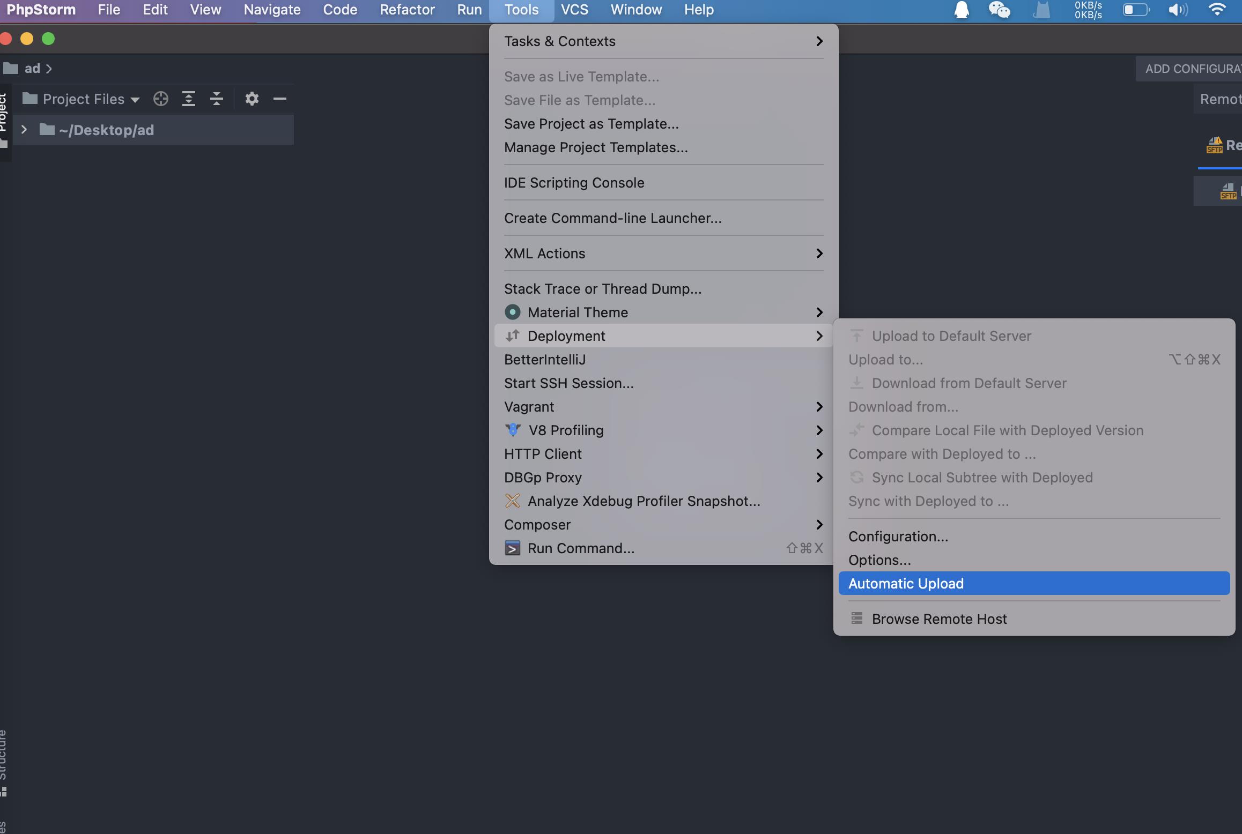
Task: Click the WeChat icon in menu bar
Action: (x=1000, y=10)
